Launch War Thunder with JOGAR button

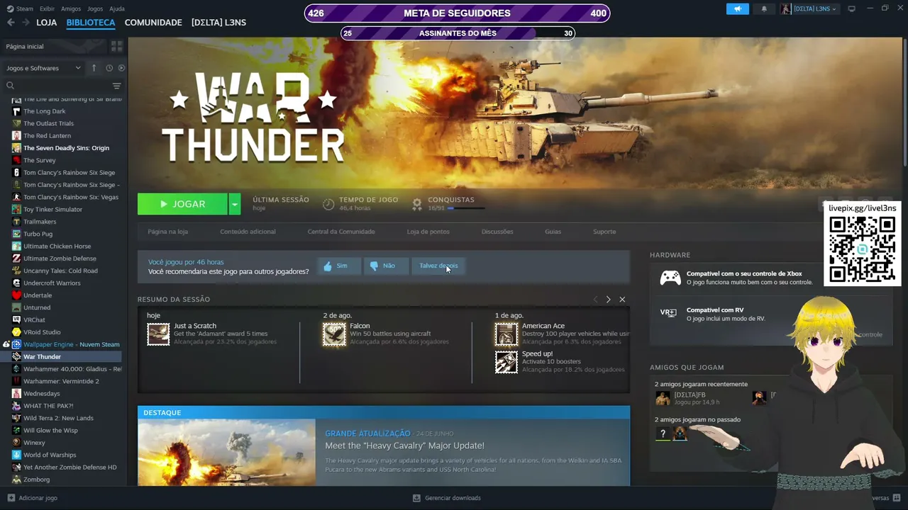[x=182, y=204]
